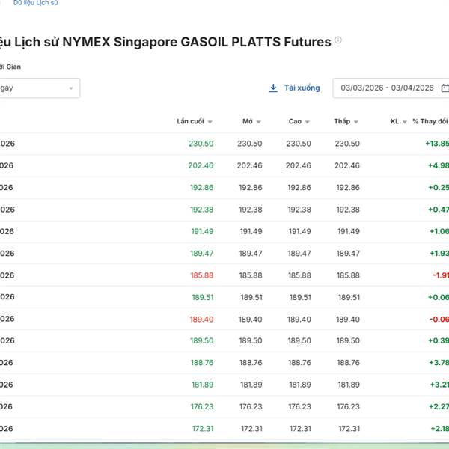
Task: Select the green last price 172.31
Action: (203, 429)
